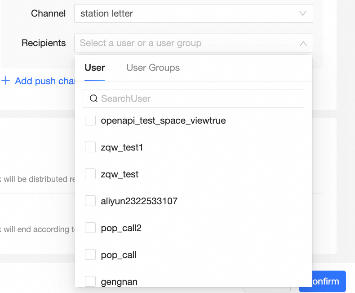Tick the pop_call checkbox

point(90,255)
